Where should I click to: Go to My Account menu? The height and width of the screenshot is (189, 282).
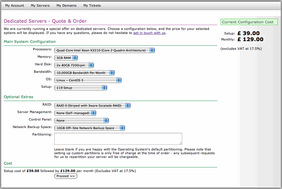coord(15,5)
